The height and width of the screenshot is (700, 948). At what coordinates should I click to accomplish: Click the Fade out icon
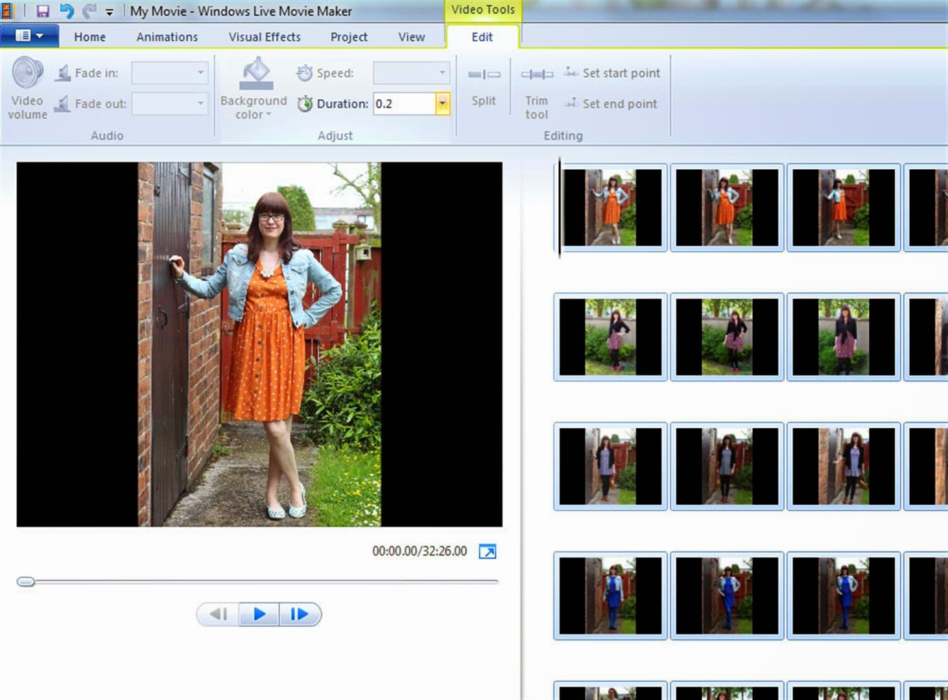63,104
